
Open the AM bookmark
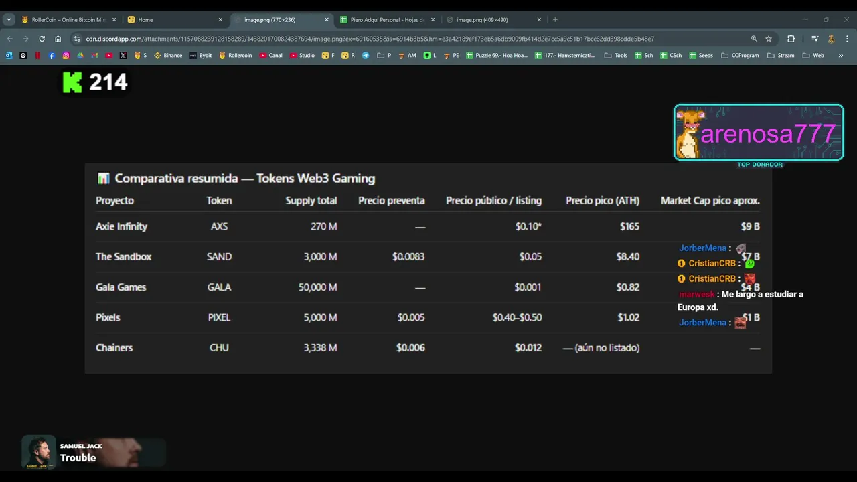(x=407, y=56)
